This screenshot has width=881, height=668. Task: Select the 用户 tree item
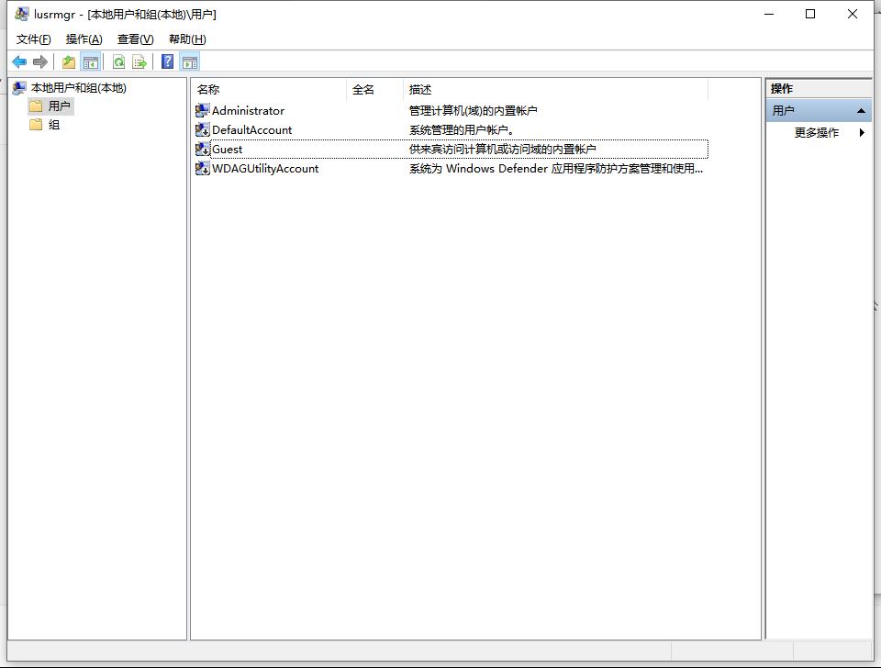click(59, 106)
